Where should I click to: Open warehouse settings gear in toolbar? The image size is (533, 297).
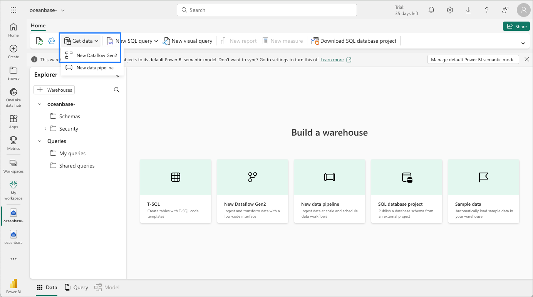pyautogui.click(x=51, y=41)
